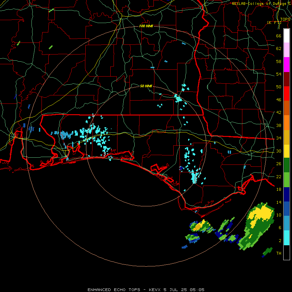Click the dark red maroon legend swatch
292x292 pixels.
coord(286,79)
